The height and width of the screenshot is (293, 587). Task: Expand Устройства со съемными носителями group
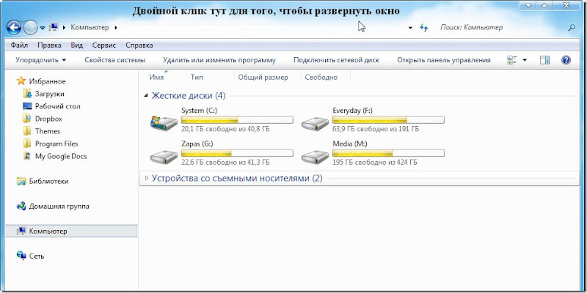coord(146,178)
